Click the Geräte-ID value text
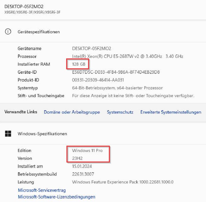 point(116,72)
